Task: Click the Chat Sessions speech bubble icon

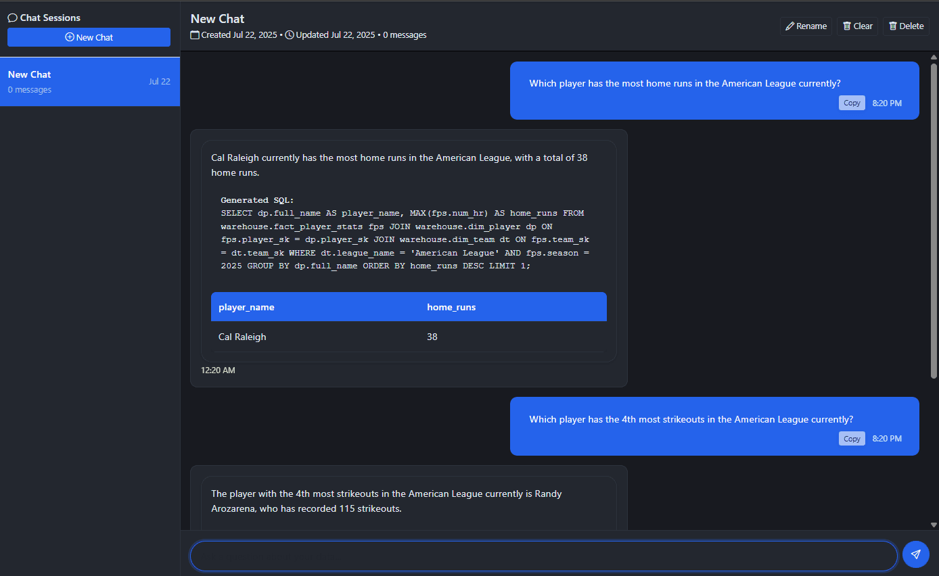Action: (x=12, y=18)
